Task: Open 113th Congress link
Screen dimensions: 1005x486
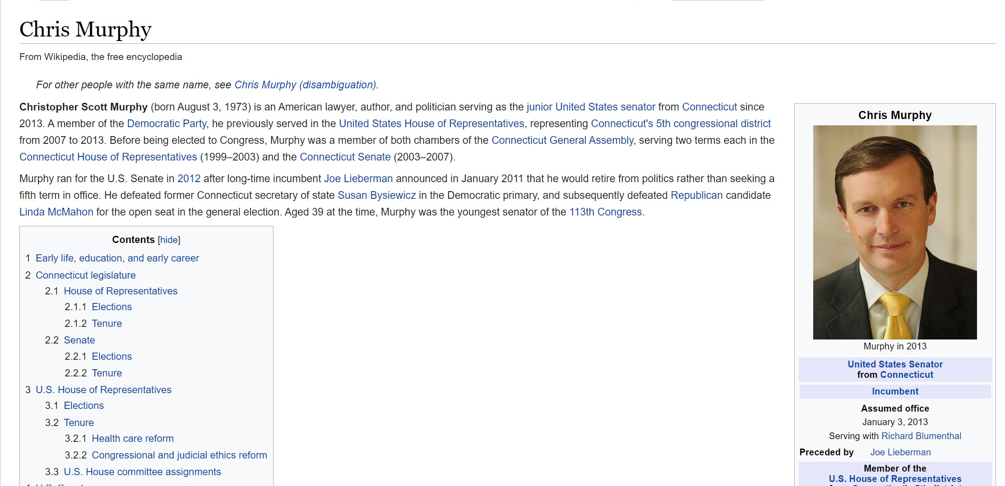Action: click(606, 212)
